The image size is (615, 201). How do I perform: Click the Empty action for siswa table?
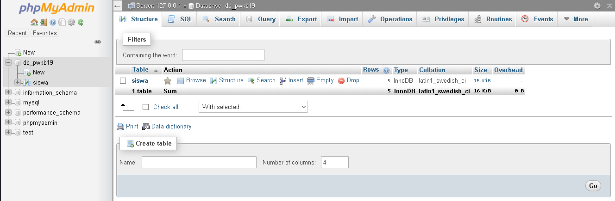[x=320, y=80]
